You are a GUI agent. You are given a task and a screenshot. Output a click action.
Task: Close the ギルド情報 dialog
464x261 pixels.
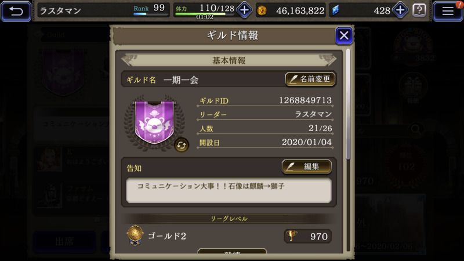(344, 35)
